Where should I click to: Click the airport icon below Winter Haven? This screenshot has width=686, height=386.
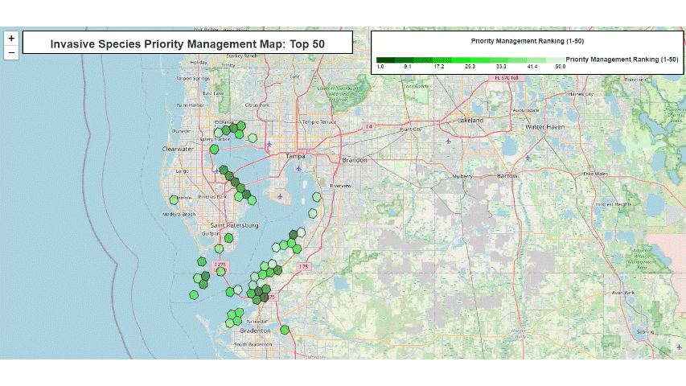tap(528, 157)
